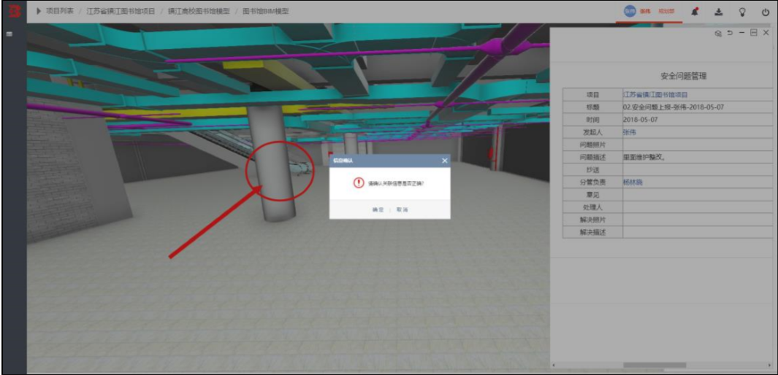Go to 项目列表 in the breadcrumb

click(60, 11)
